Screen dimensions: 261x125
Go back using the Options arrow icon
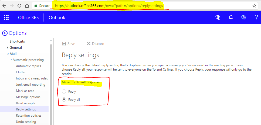pyautogui.click(x=5, y=33)
